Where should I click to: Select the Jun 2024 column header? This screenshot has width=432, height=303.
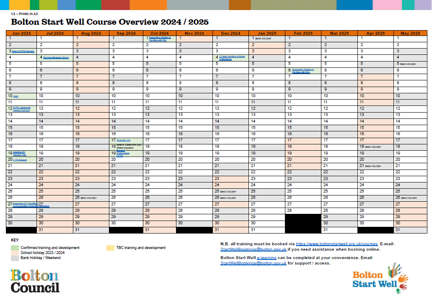click(21, 33)
